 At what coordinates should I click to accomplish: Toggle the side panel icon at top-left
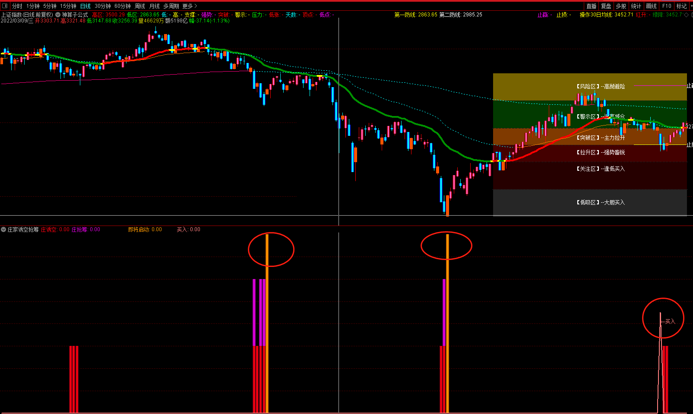(5, 6)
